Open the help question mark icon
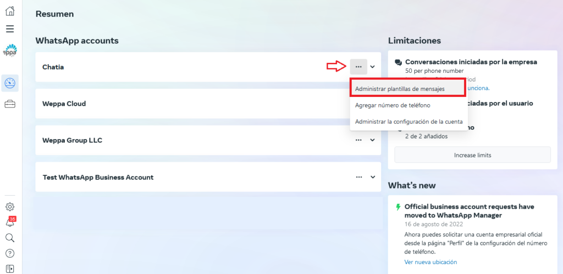 coord(10,253)
